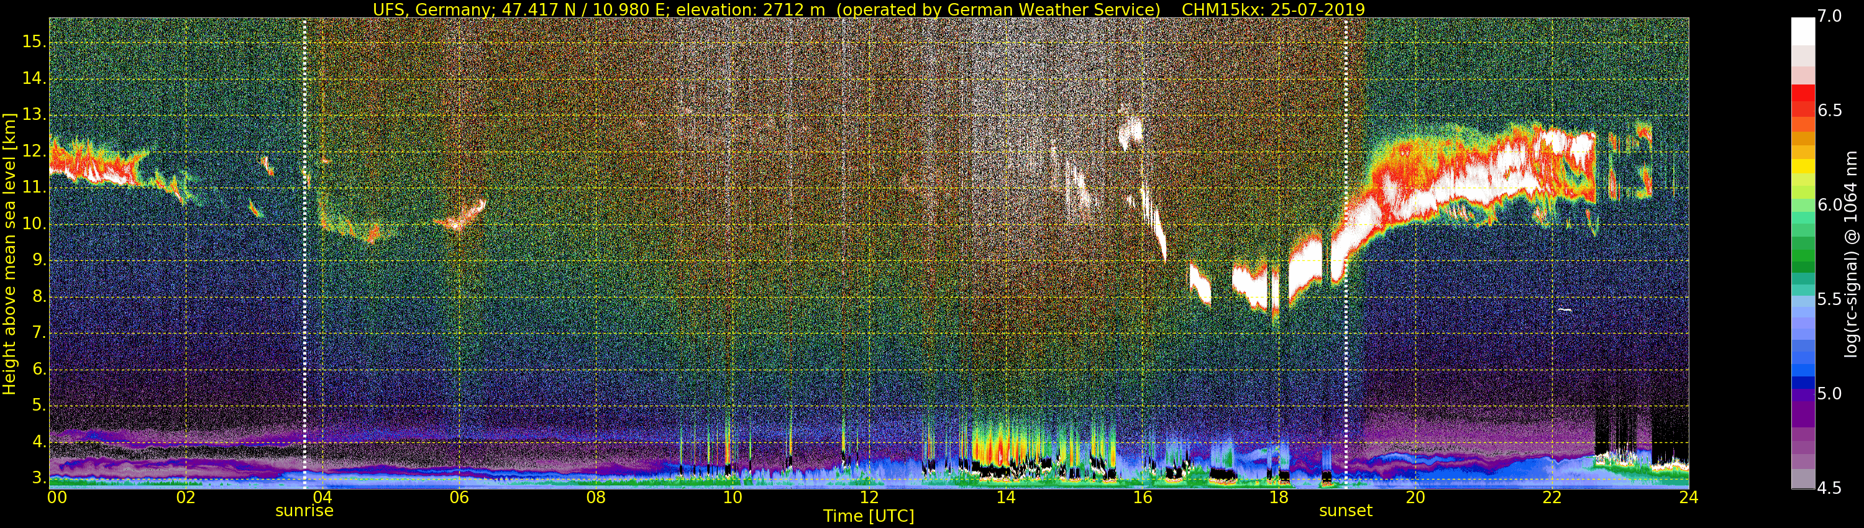Image resolution: width=1864 pixels, height=528 pixels.
Task: Click the colorbar '7.0' value label
Action: 1829,16
